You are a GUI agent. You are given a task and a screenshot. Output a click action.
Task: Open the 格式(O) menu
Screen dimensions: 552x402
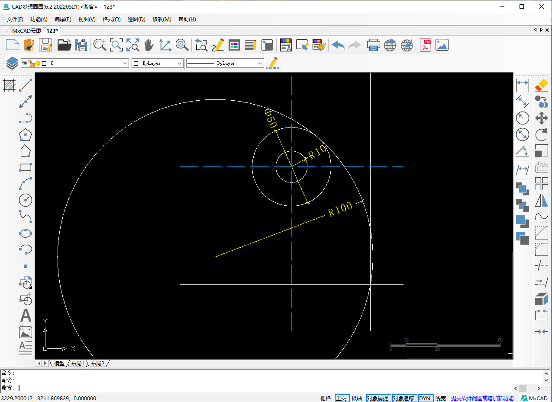pyautogui.click(x=111, y=19)
